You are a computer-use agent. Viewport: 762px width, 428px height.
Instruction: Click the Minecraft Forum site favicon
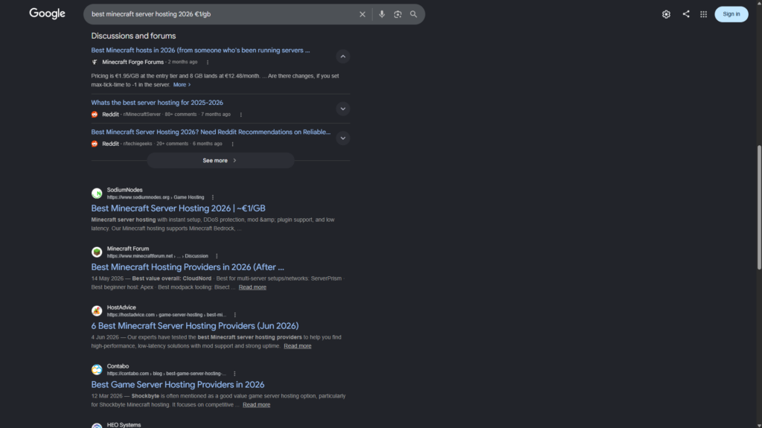pos(97,252)
